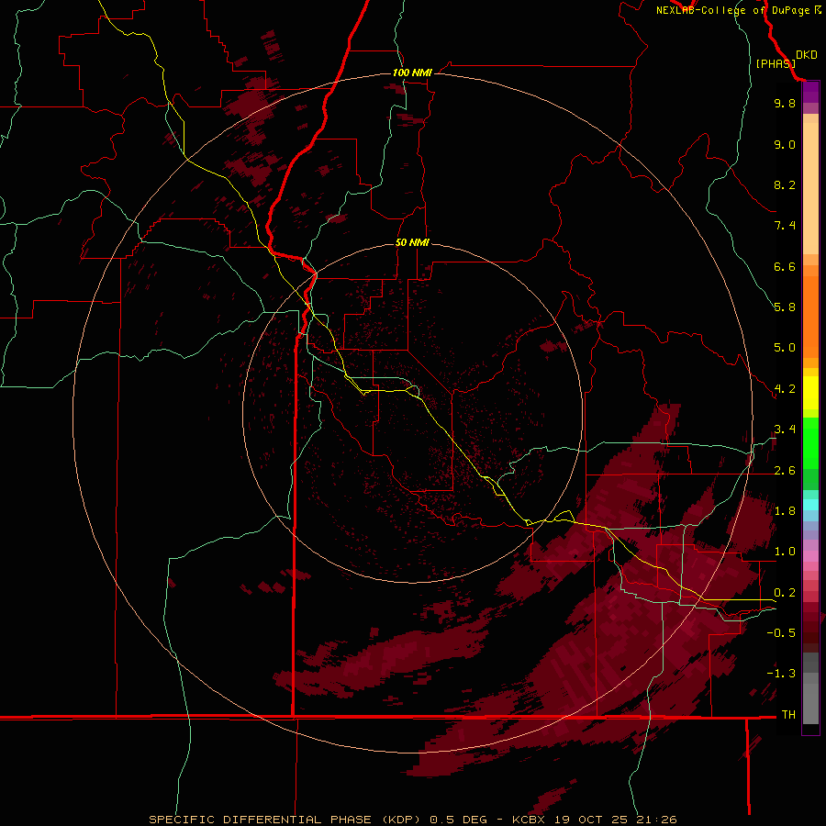Select the gray segment of the color bar
This screenshot has width=826, height=826.
click(810, 688)
